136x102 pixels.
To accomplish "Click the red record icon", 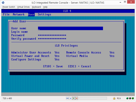I will pyautogui.click(x=77, y=98).
